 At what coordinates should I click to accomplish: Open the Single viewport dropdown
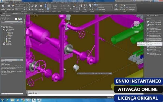tap(102, 9)
